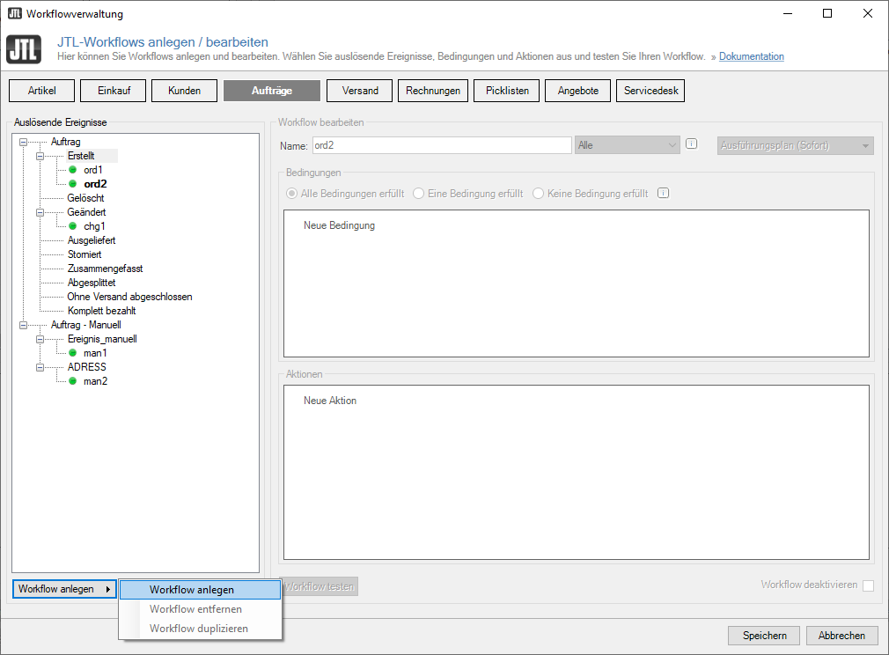This screenshot has height=655, width=889.
Task: Select the ADRESS label in the tree
Action: (x=87, y=367)
